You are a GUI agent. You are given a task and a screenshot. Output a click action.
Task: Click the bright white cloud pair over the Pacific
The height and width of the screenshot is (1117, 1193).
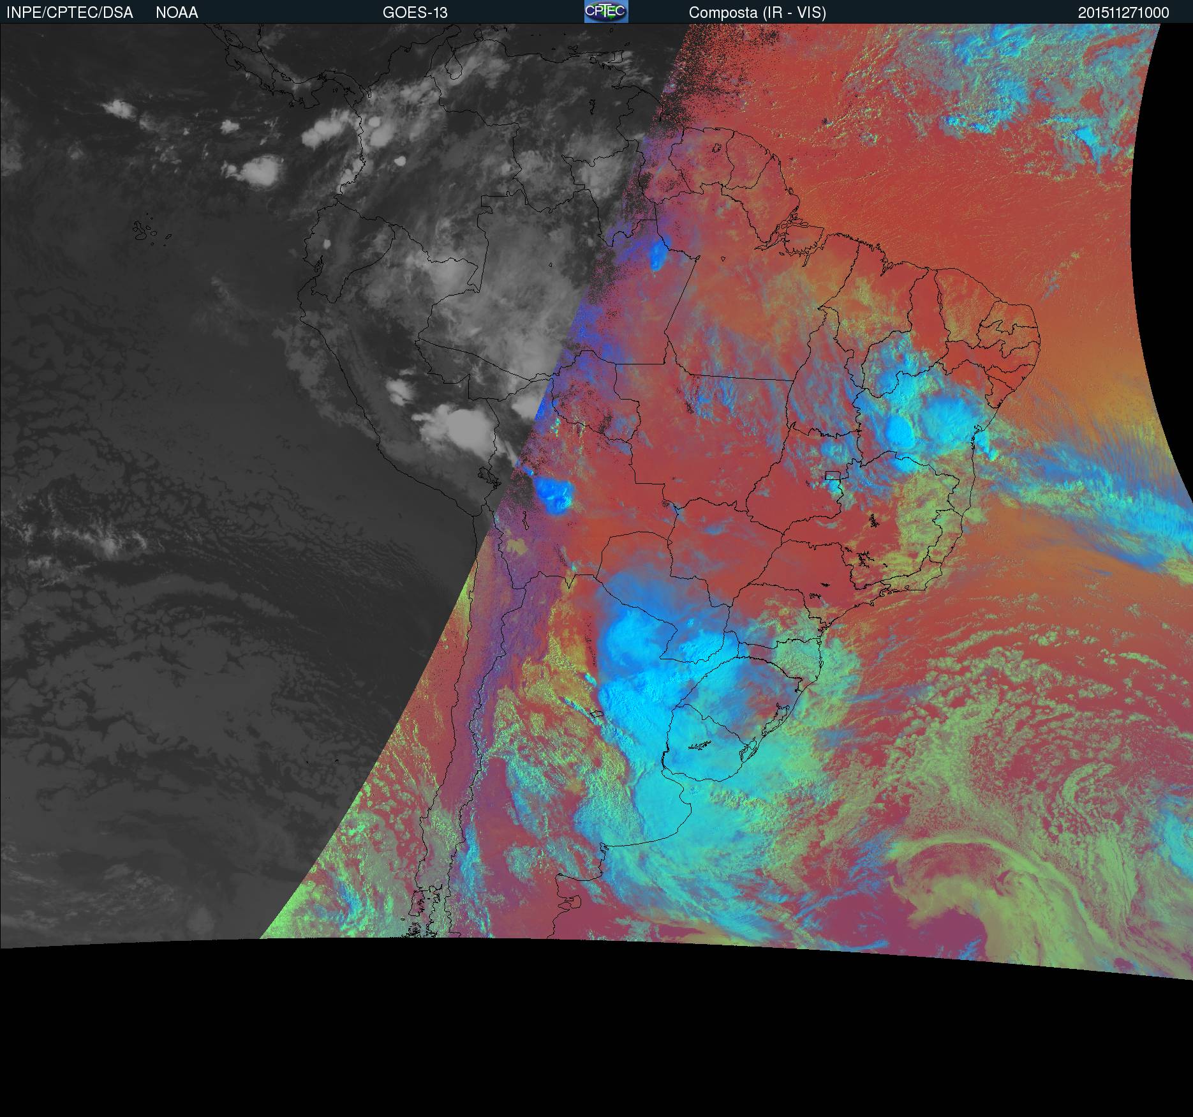(x=255, y=169)
